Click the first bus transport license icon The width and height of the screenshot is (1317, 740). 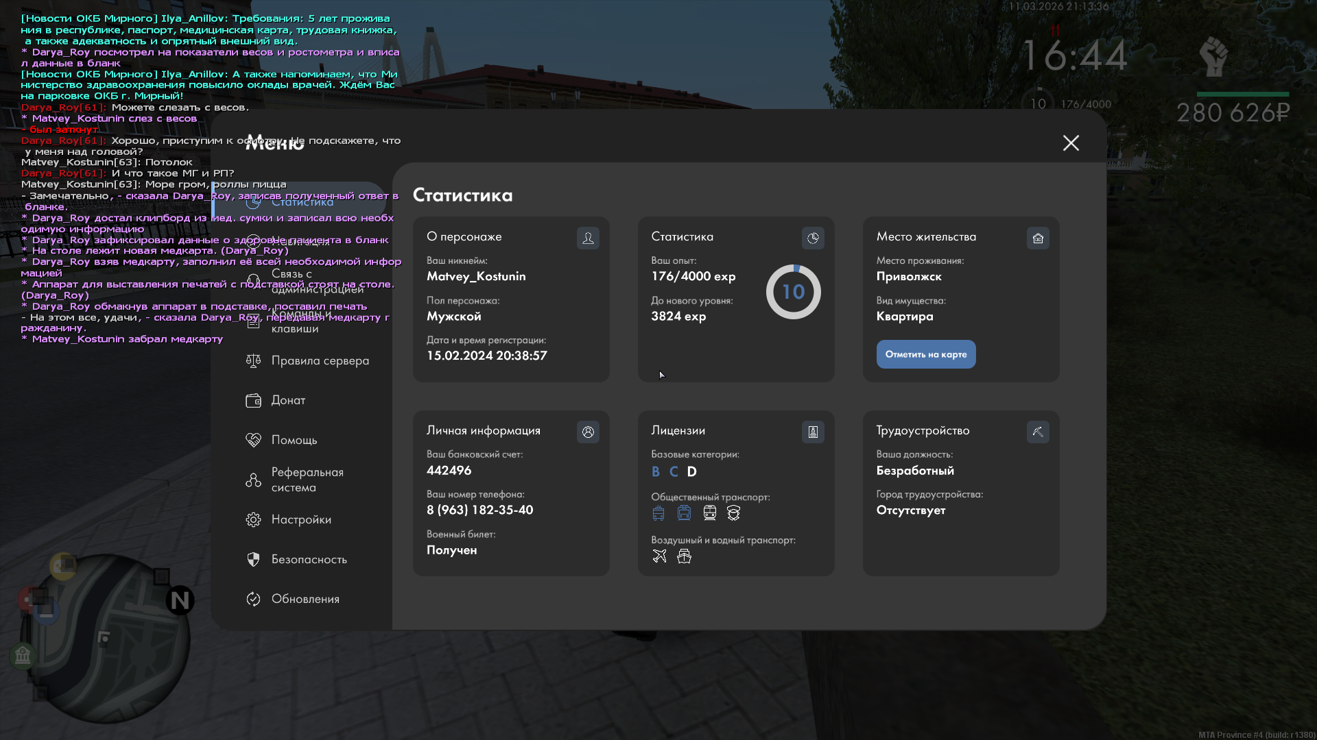658,513
